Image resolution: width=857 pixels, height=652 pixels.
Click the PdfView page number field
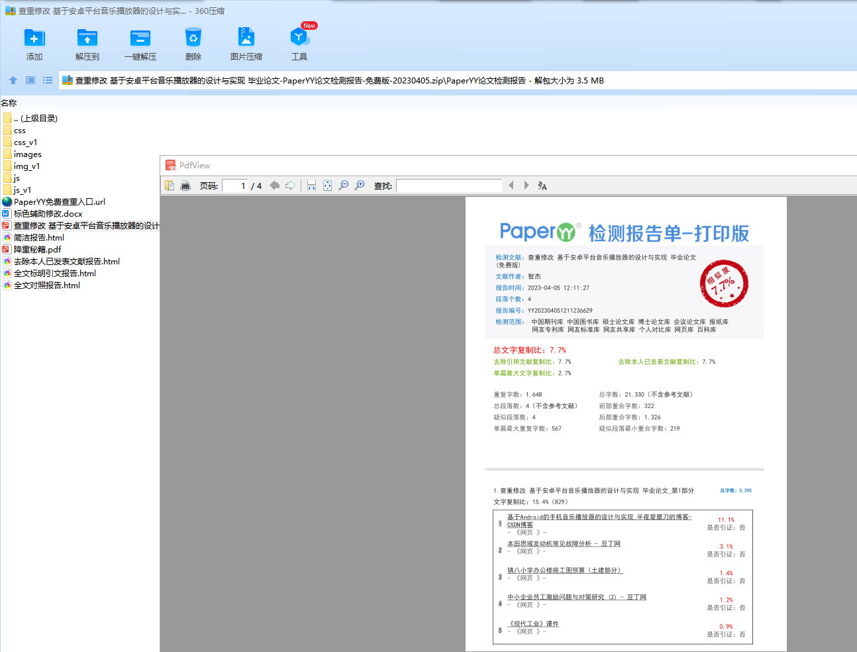(234, 186)
